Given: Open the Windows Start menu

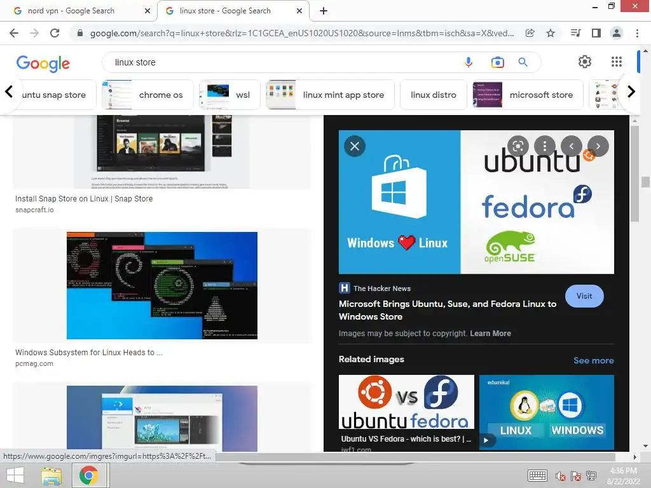Looking at the screenshot, I should point(15,475).
